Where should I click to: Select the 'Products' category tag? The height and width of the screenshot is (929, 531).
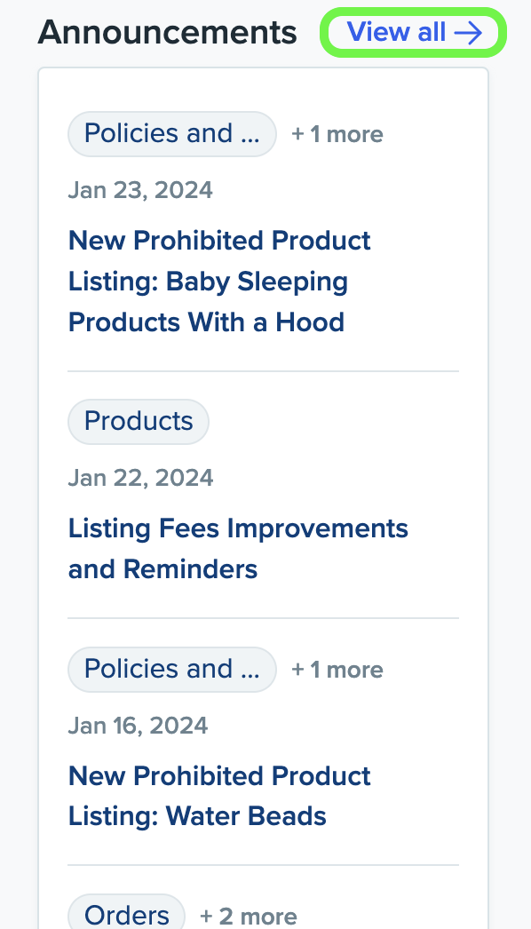click(138, 421)
